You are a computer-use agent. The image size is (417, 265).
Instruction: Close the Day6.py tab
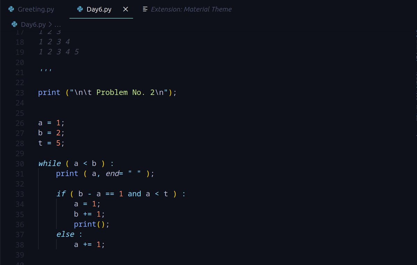(x=125, y=9)
